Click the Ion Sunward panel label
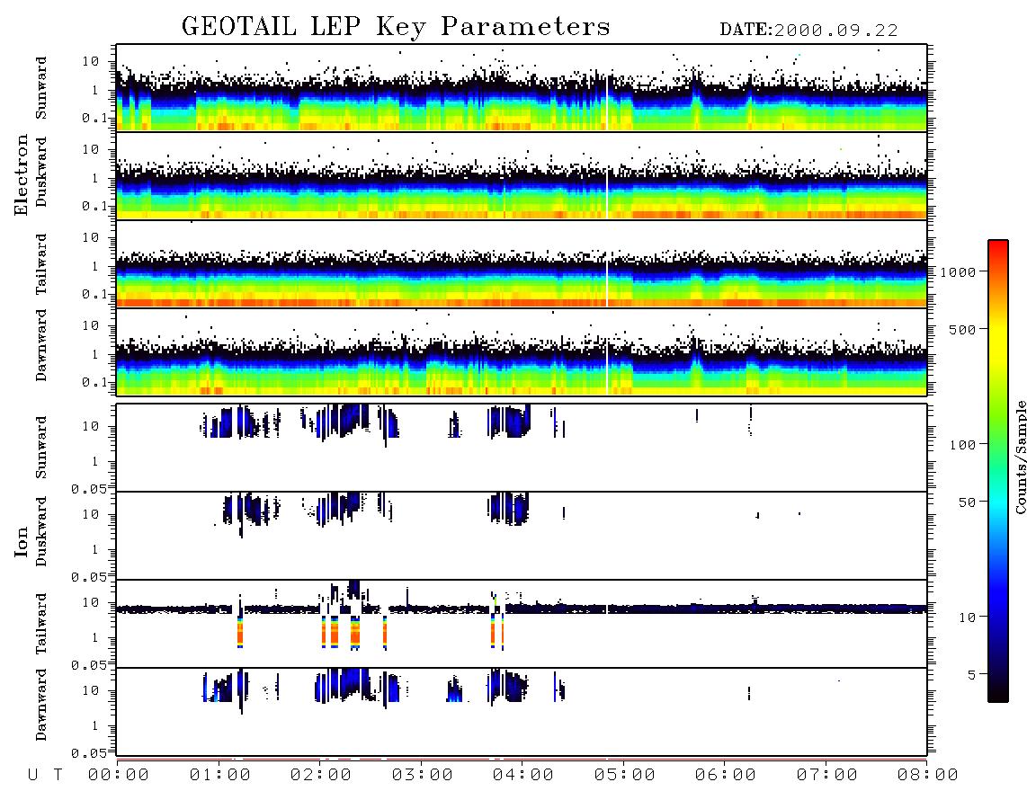Image resolution: width=1027 pixels, height=791 pixels. click(41, 448)
